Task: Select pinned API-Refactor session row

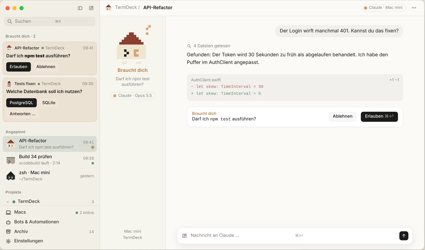Action: [x=50, y=144]
